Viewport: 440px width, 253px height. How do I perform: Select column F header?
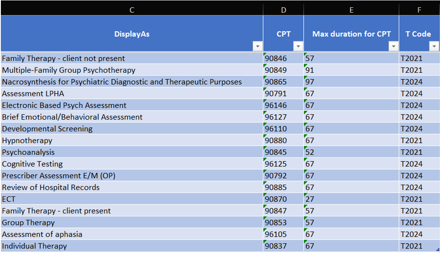[x=419, y=10]
